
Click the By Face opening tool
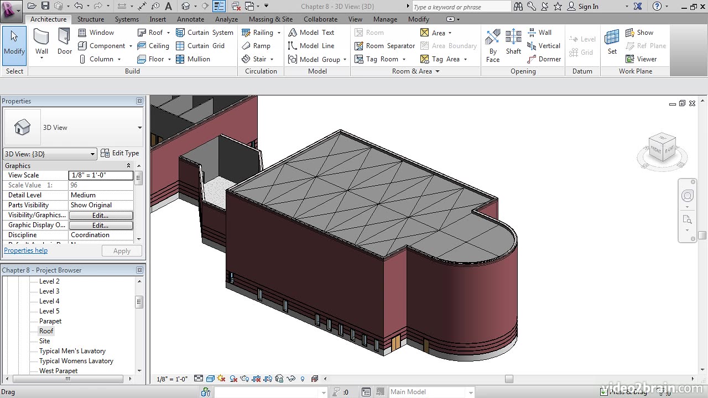point(493,45)
